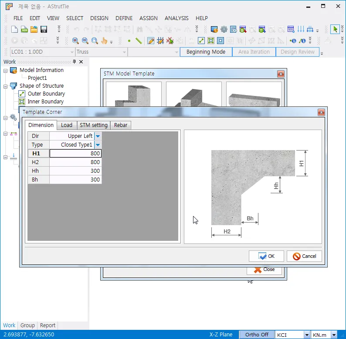The width and height of the screenshot is (346, 339).
Task: Pin the Work panel with the pushpin
Action: (x=75, y=62)
